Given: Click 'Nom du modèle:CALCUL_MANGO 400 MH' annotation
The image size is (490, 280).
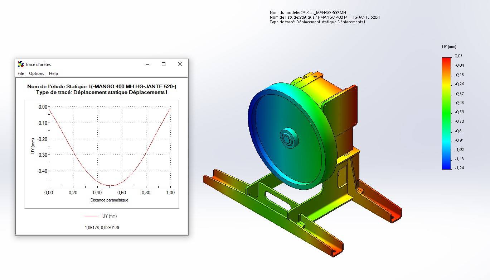Looking at the screenshot, I should pos(308,13).
